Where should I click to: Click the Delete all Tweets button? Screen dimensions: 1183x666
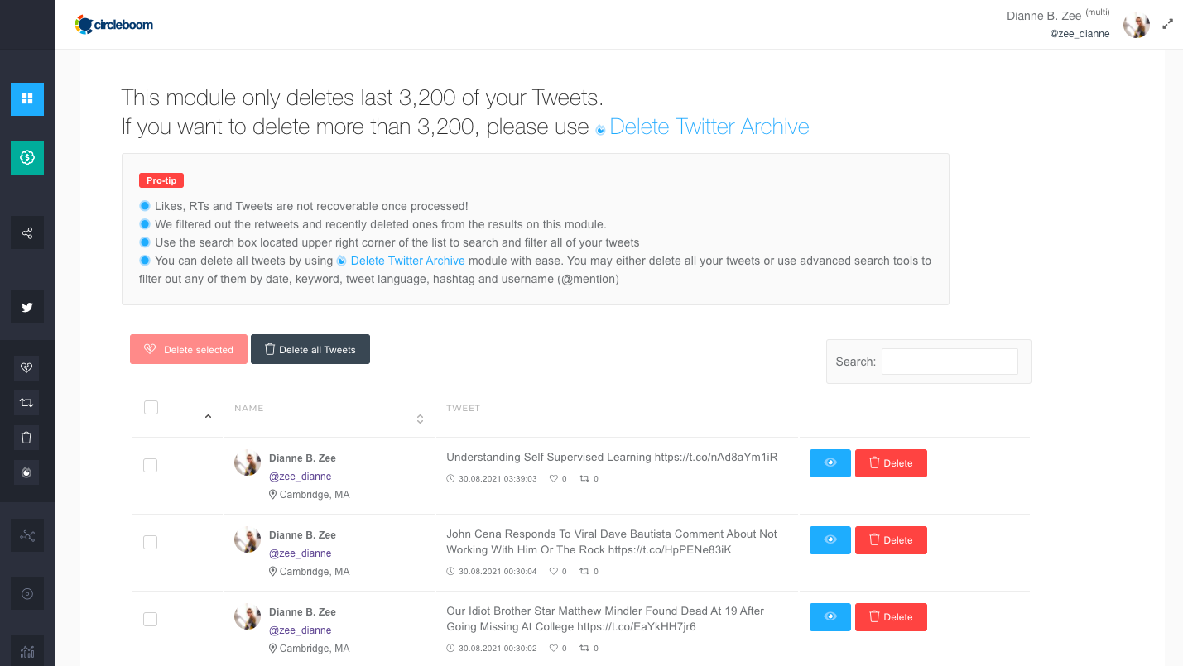(310, 349)
